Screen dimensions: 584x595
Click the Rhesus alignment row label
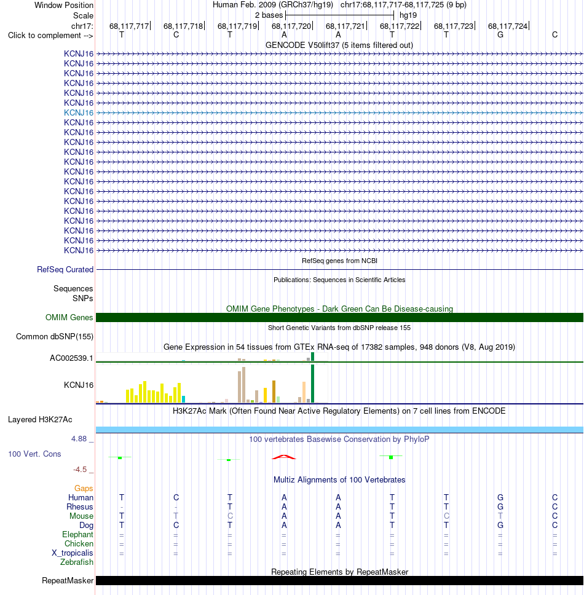[80, 506]
